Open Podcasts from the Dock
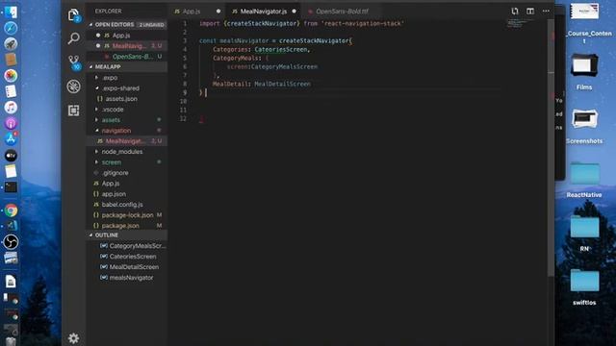This screenshot has width=616, height=346. (11, 123)
